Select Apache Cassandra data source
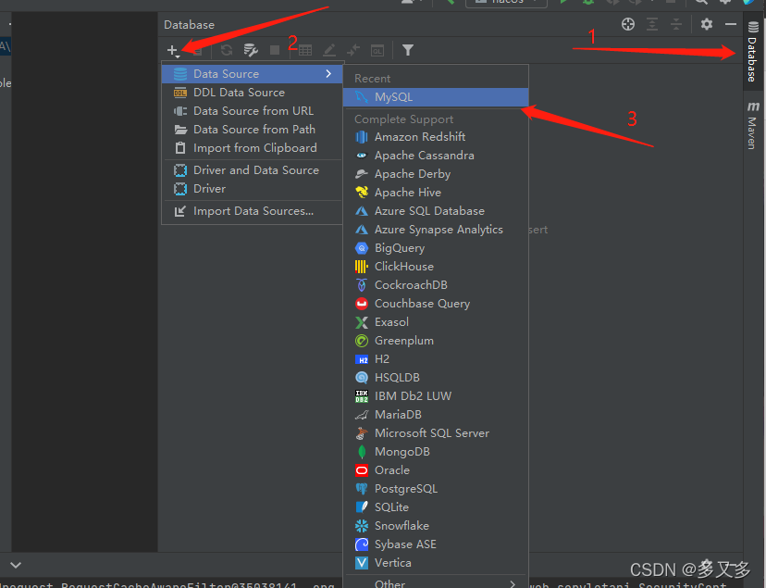Image resolution: width=766 pixels, height=588 pixels. [436, 156]
